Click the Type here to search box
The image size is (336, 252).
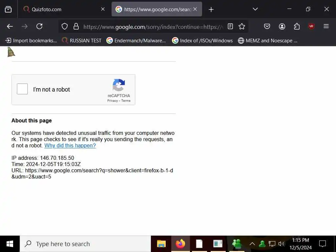pyautogui.click(x=85, y=244)
